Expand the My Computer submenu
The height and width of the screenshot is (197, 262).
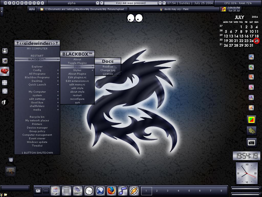[x=37, y=92]
